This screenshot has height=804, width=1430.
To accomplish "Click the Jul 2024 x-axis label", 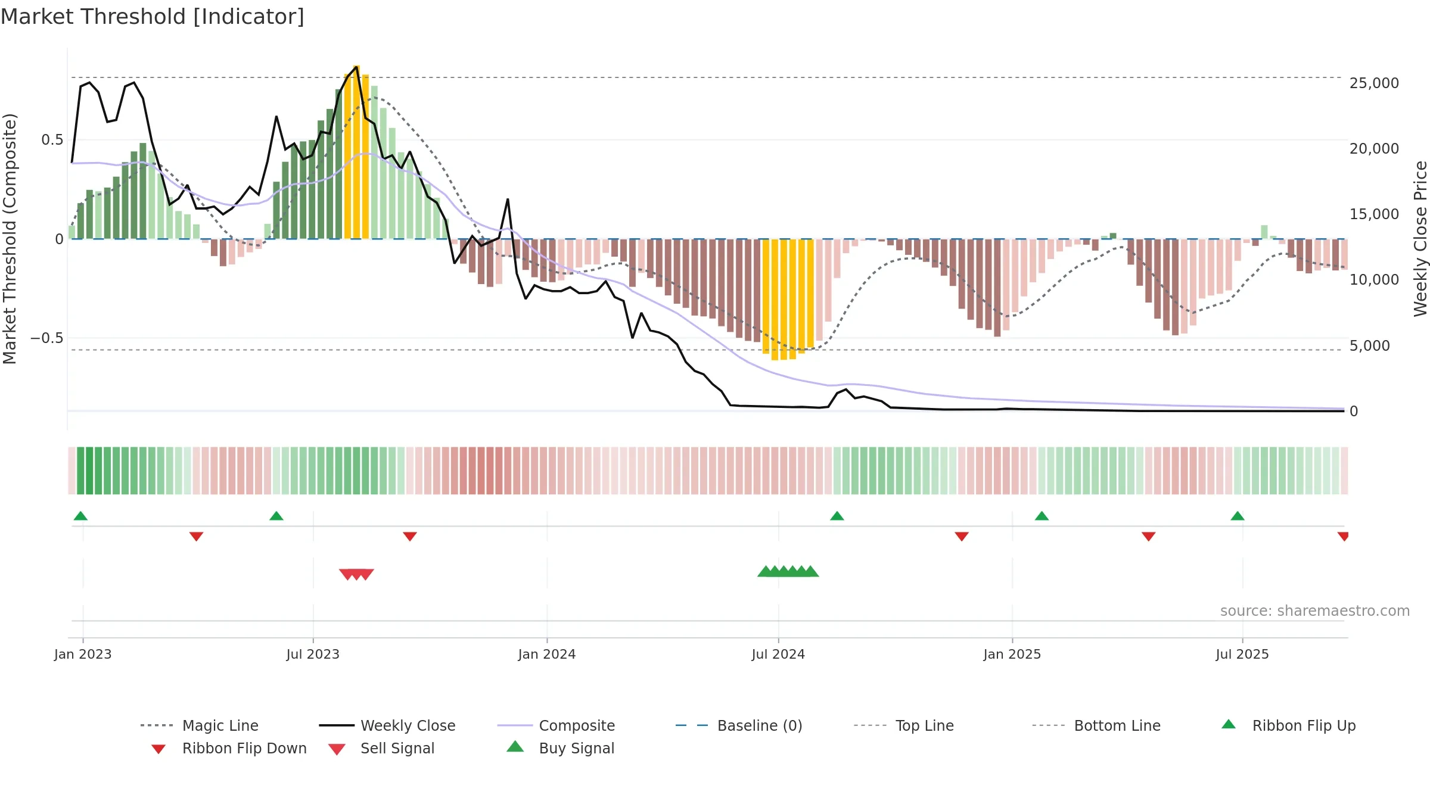I will click(x=778, y=655).
